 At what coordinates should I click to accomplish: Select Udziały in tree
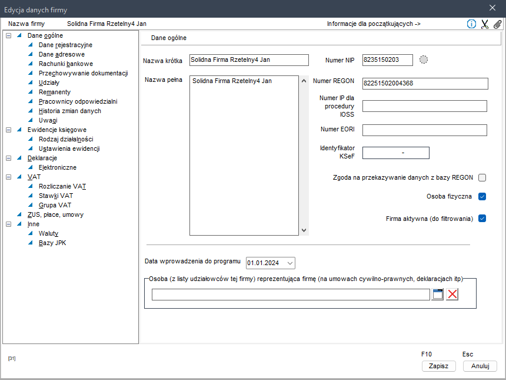click(x=49, y=82)
